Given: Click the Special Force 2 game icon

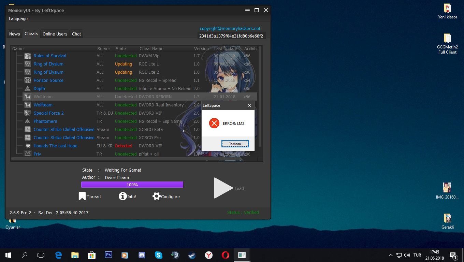Looking at the screenshot, I should pos(28,113).
